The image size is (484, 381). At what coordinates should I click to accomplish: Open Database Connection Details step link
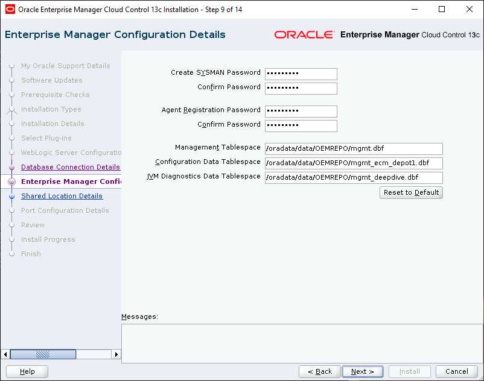71,167
